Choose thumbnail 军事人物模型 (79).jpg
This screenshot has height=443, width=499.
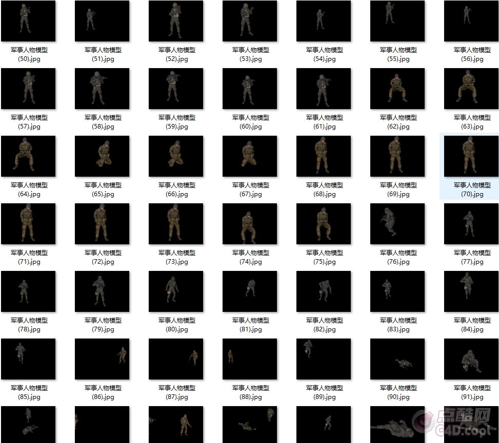pyautogui.click(x=102, y=291)
